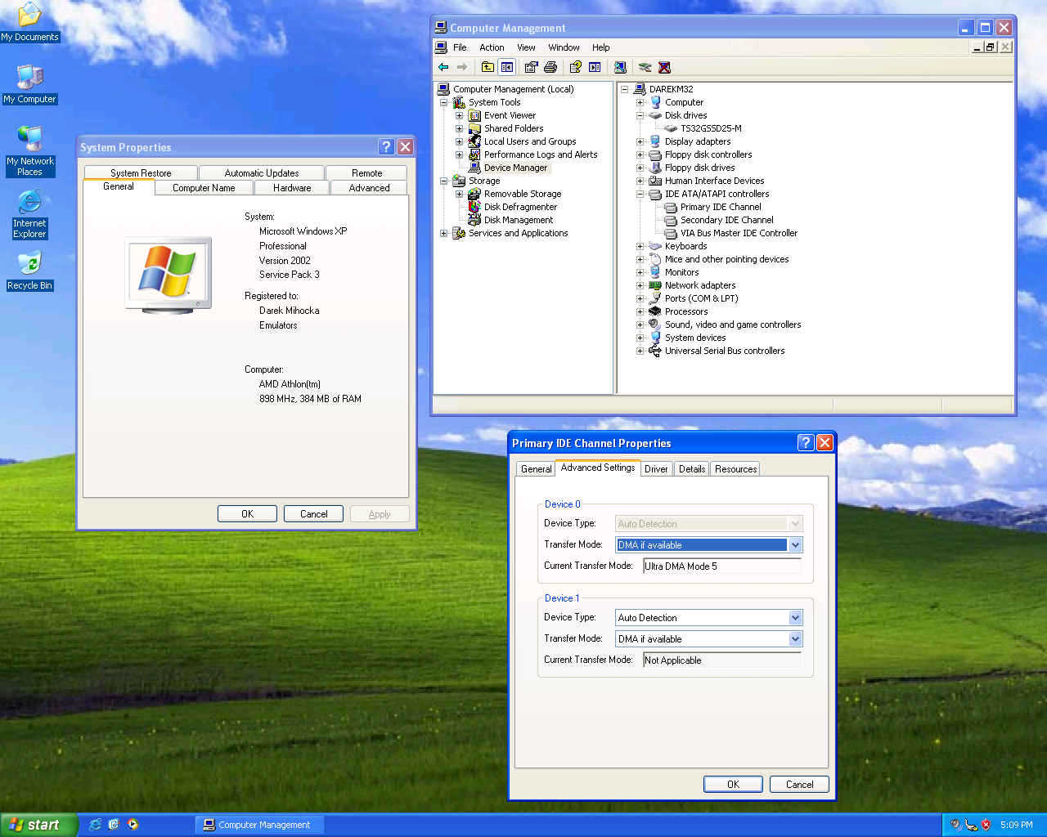The width and height of the screenshot is (1047, 837).
Task: Click Device 0 Current Transfer Mode field
Action: [722, 566]
